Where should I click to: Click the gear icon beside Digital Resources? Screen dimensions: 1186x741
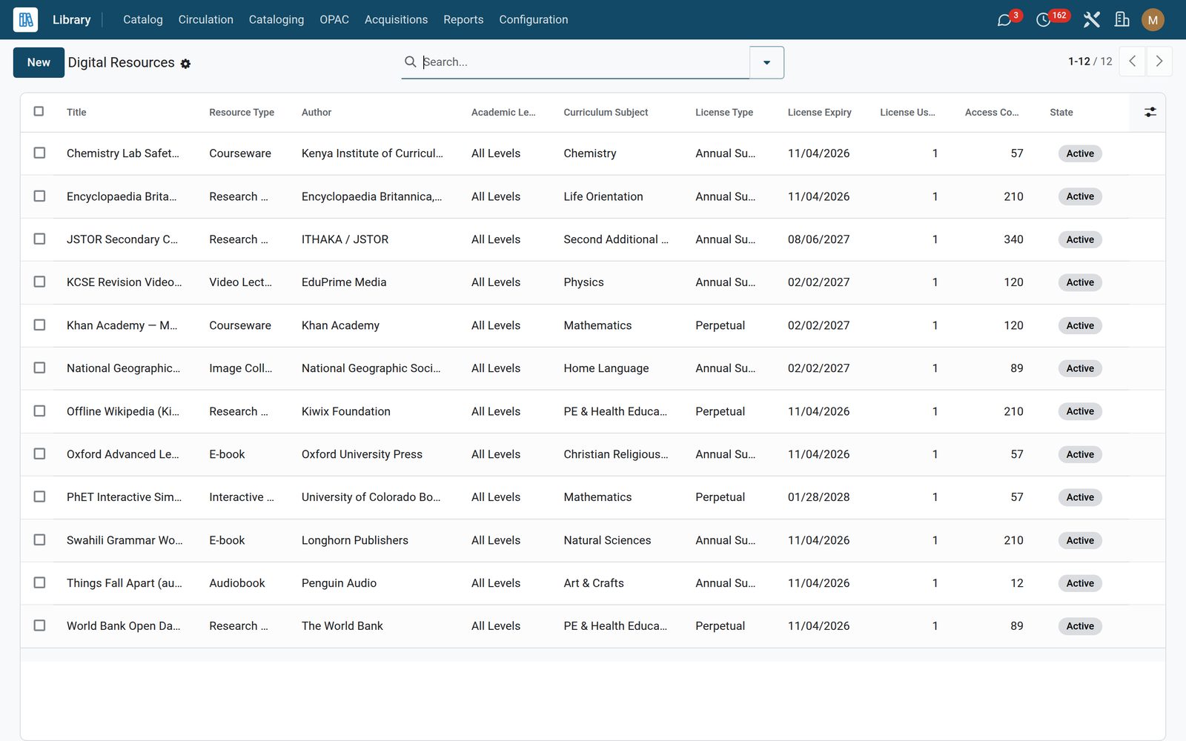point(185,64)
